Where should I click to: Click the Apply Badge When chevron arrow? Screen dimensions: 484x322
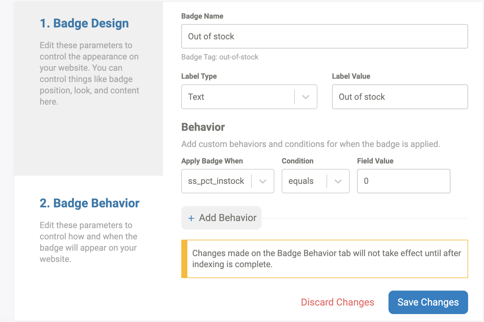click(x=262, y=181)
